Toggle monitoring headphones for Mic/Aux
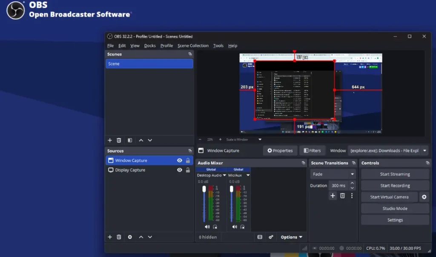Image resolution: width=436 pixels, height=257 pixels. (242, 227)
